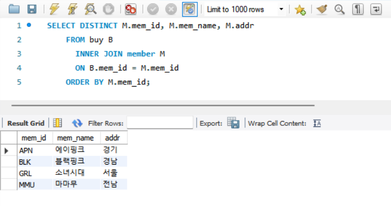Toggle the auto-commit mode button
Viewport: 391px width, 206px height.
190,10
